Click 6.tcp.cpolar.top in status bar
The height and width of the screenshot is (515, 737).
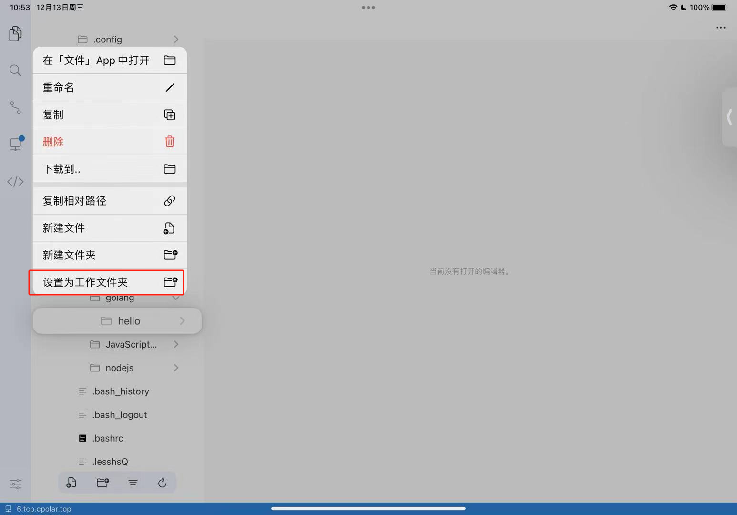click(44, 509)
